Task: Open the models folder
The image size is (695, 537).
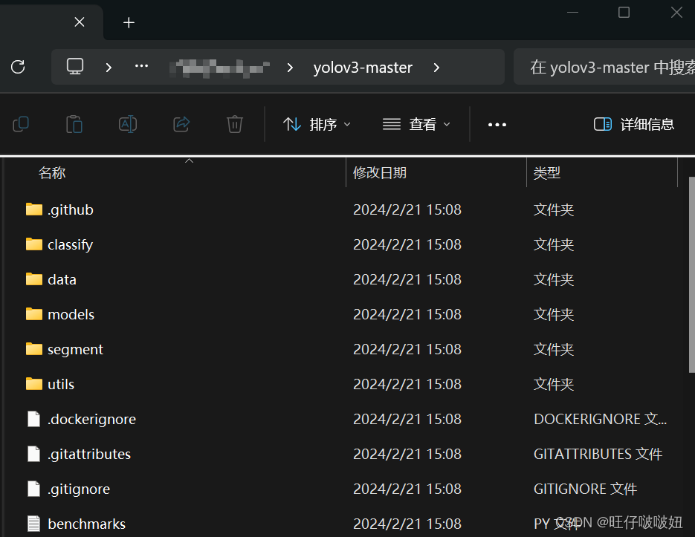Action: tap(71, 314)
